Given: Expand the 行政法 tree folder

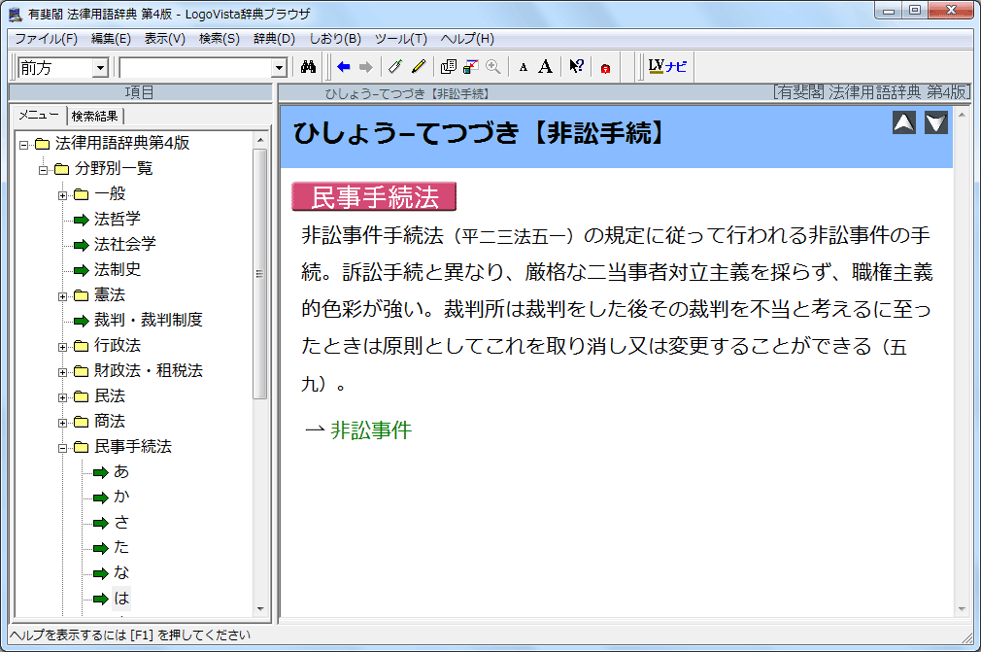Looking at the screenshot, I should tap(63, 347).
